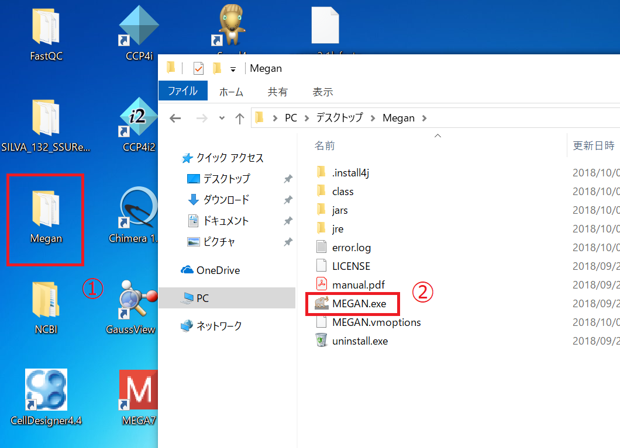Go forward in Explorer navigation
Image resolution: width=620 pixels, height=448 pixels.
(x=202, y=118)
